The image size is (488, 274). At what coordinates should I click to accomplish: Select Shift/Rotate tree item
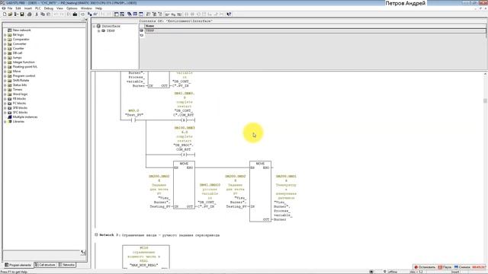[20, 81]
